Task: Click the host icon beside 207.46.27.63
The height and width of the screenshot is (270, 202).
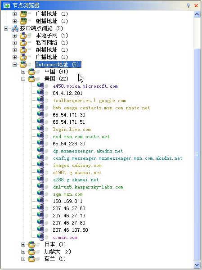Action: pos(40,208)
